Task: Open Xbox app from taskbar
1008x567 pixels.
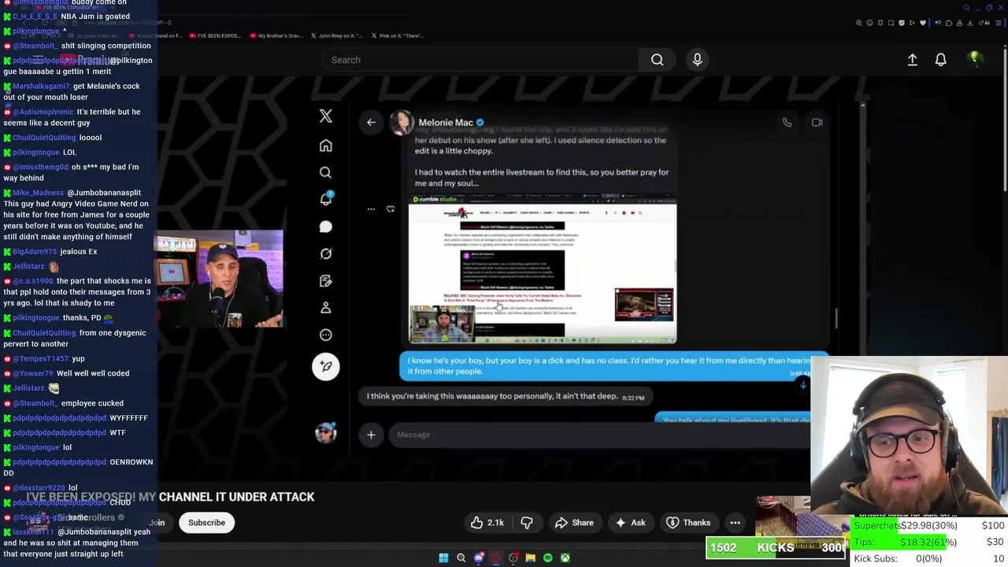Action: [x=565, y=558]
